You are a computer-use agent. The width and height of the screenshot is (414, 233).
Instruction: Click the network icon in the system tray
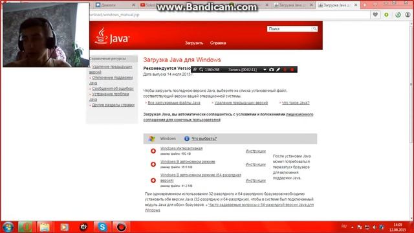point(367,227)
